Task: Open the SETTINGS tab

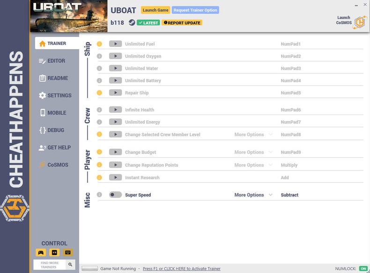Action: point(55,95)
